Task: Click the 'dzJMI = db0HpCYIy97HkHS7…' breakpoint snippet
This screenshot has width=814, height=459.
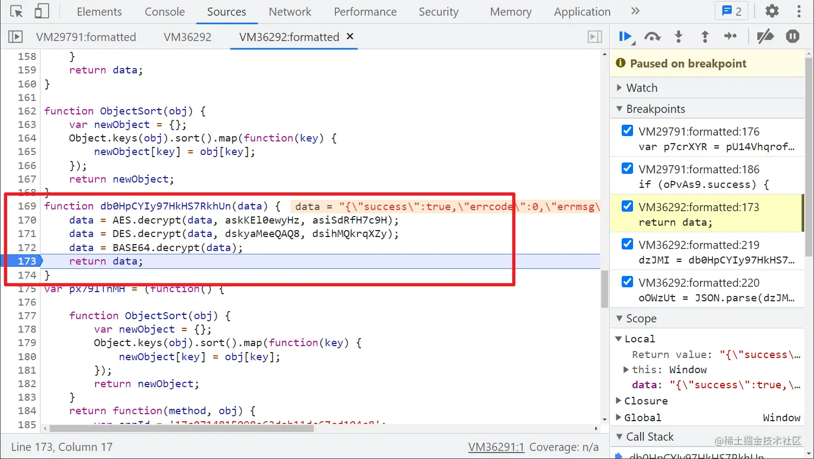Action: [716, 260]
